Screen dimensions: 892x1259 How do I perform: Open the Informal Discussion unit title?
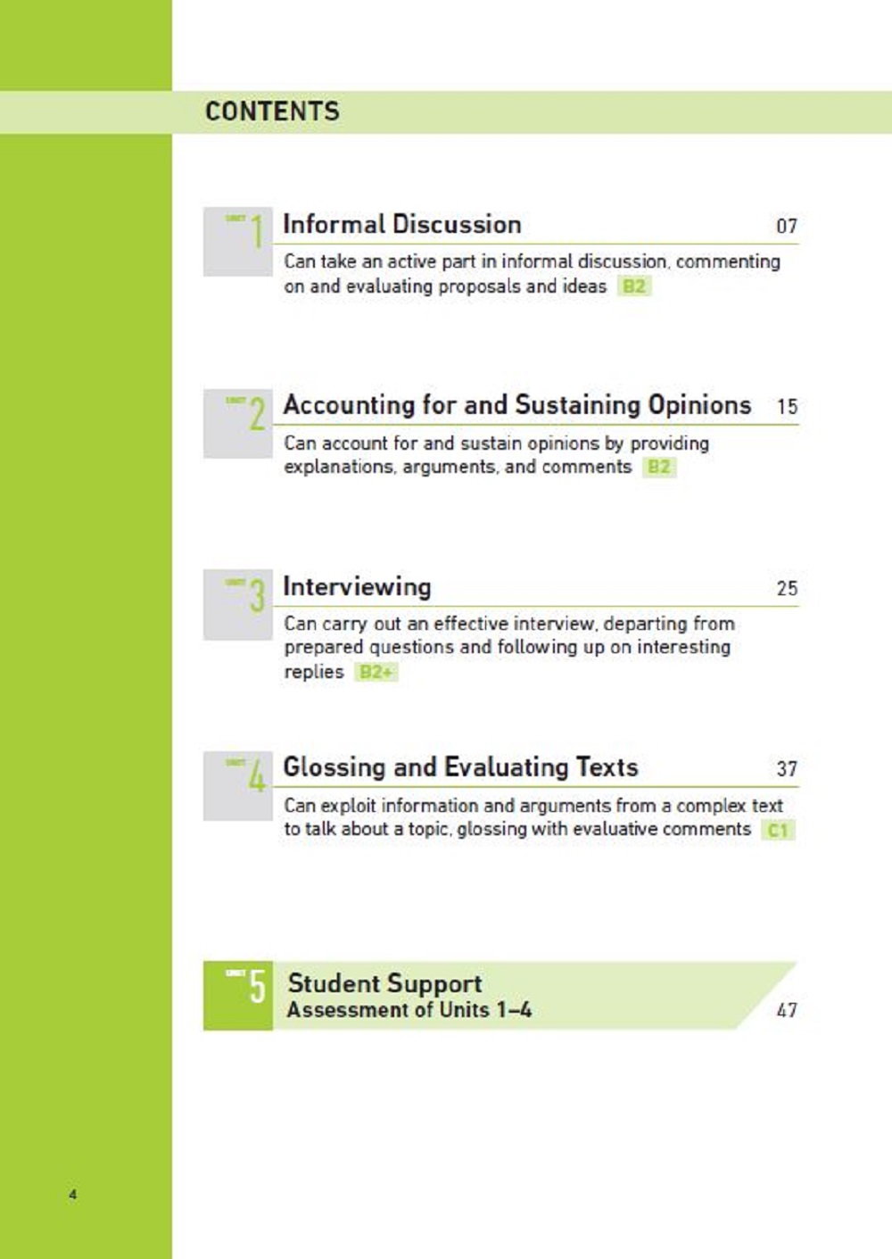coord(401,225)
